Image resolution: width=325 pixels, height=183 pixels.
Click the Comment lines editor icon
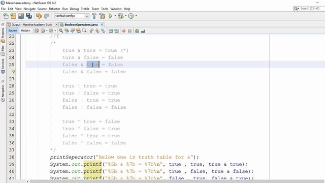137,30
